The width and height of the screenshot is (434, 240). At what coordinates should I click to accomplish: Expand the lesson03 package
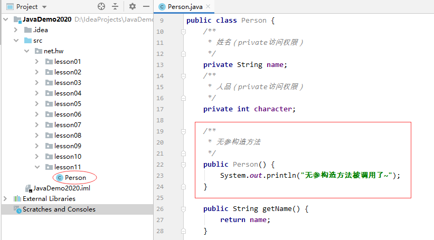click(x=37, y=83)
